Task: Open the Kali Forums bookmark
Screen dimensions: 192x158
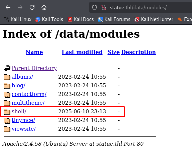Action: pyautogui.click(x=114, y=19)
